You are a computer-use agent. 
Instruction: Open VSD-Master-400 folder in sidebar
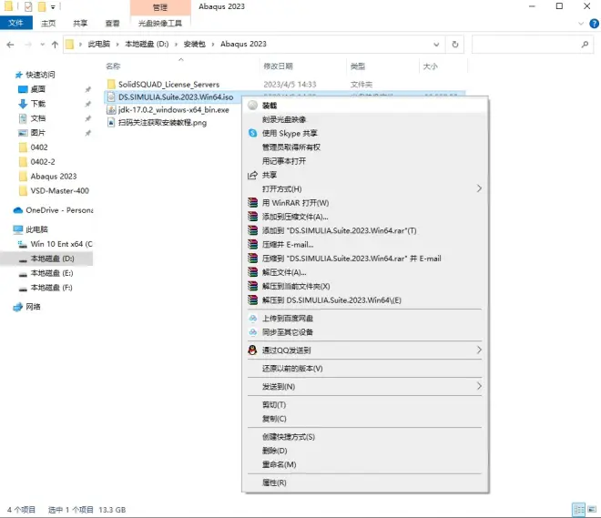click(60, 191)
